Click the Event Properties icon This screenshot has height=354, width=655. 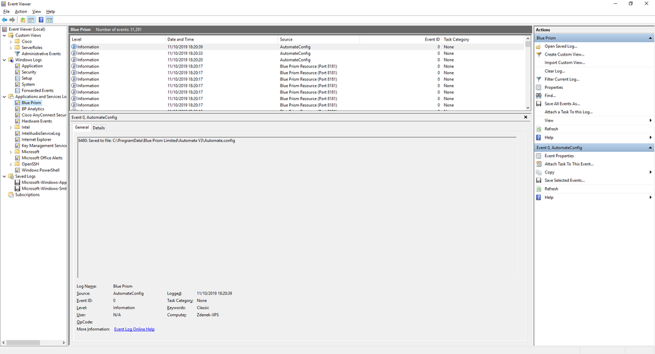pos(538,156)
